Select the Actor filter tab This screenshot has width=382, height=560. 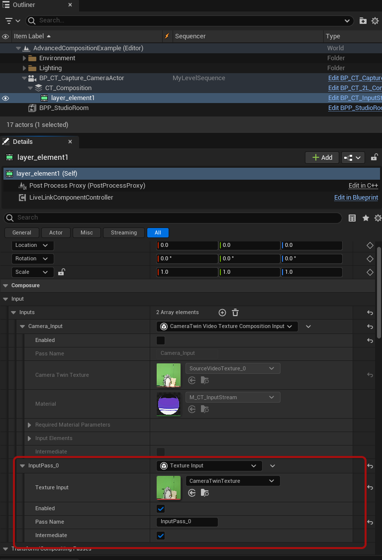point(56,232)
